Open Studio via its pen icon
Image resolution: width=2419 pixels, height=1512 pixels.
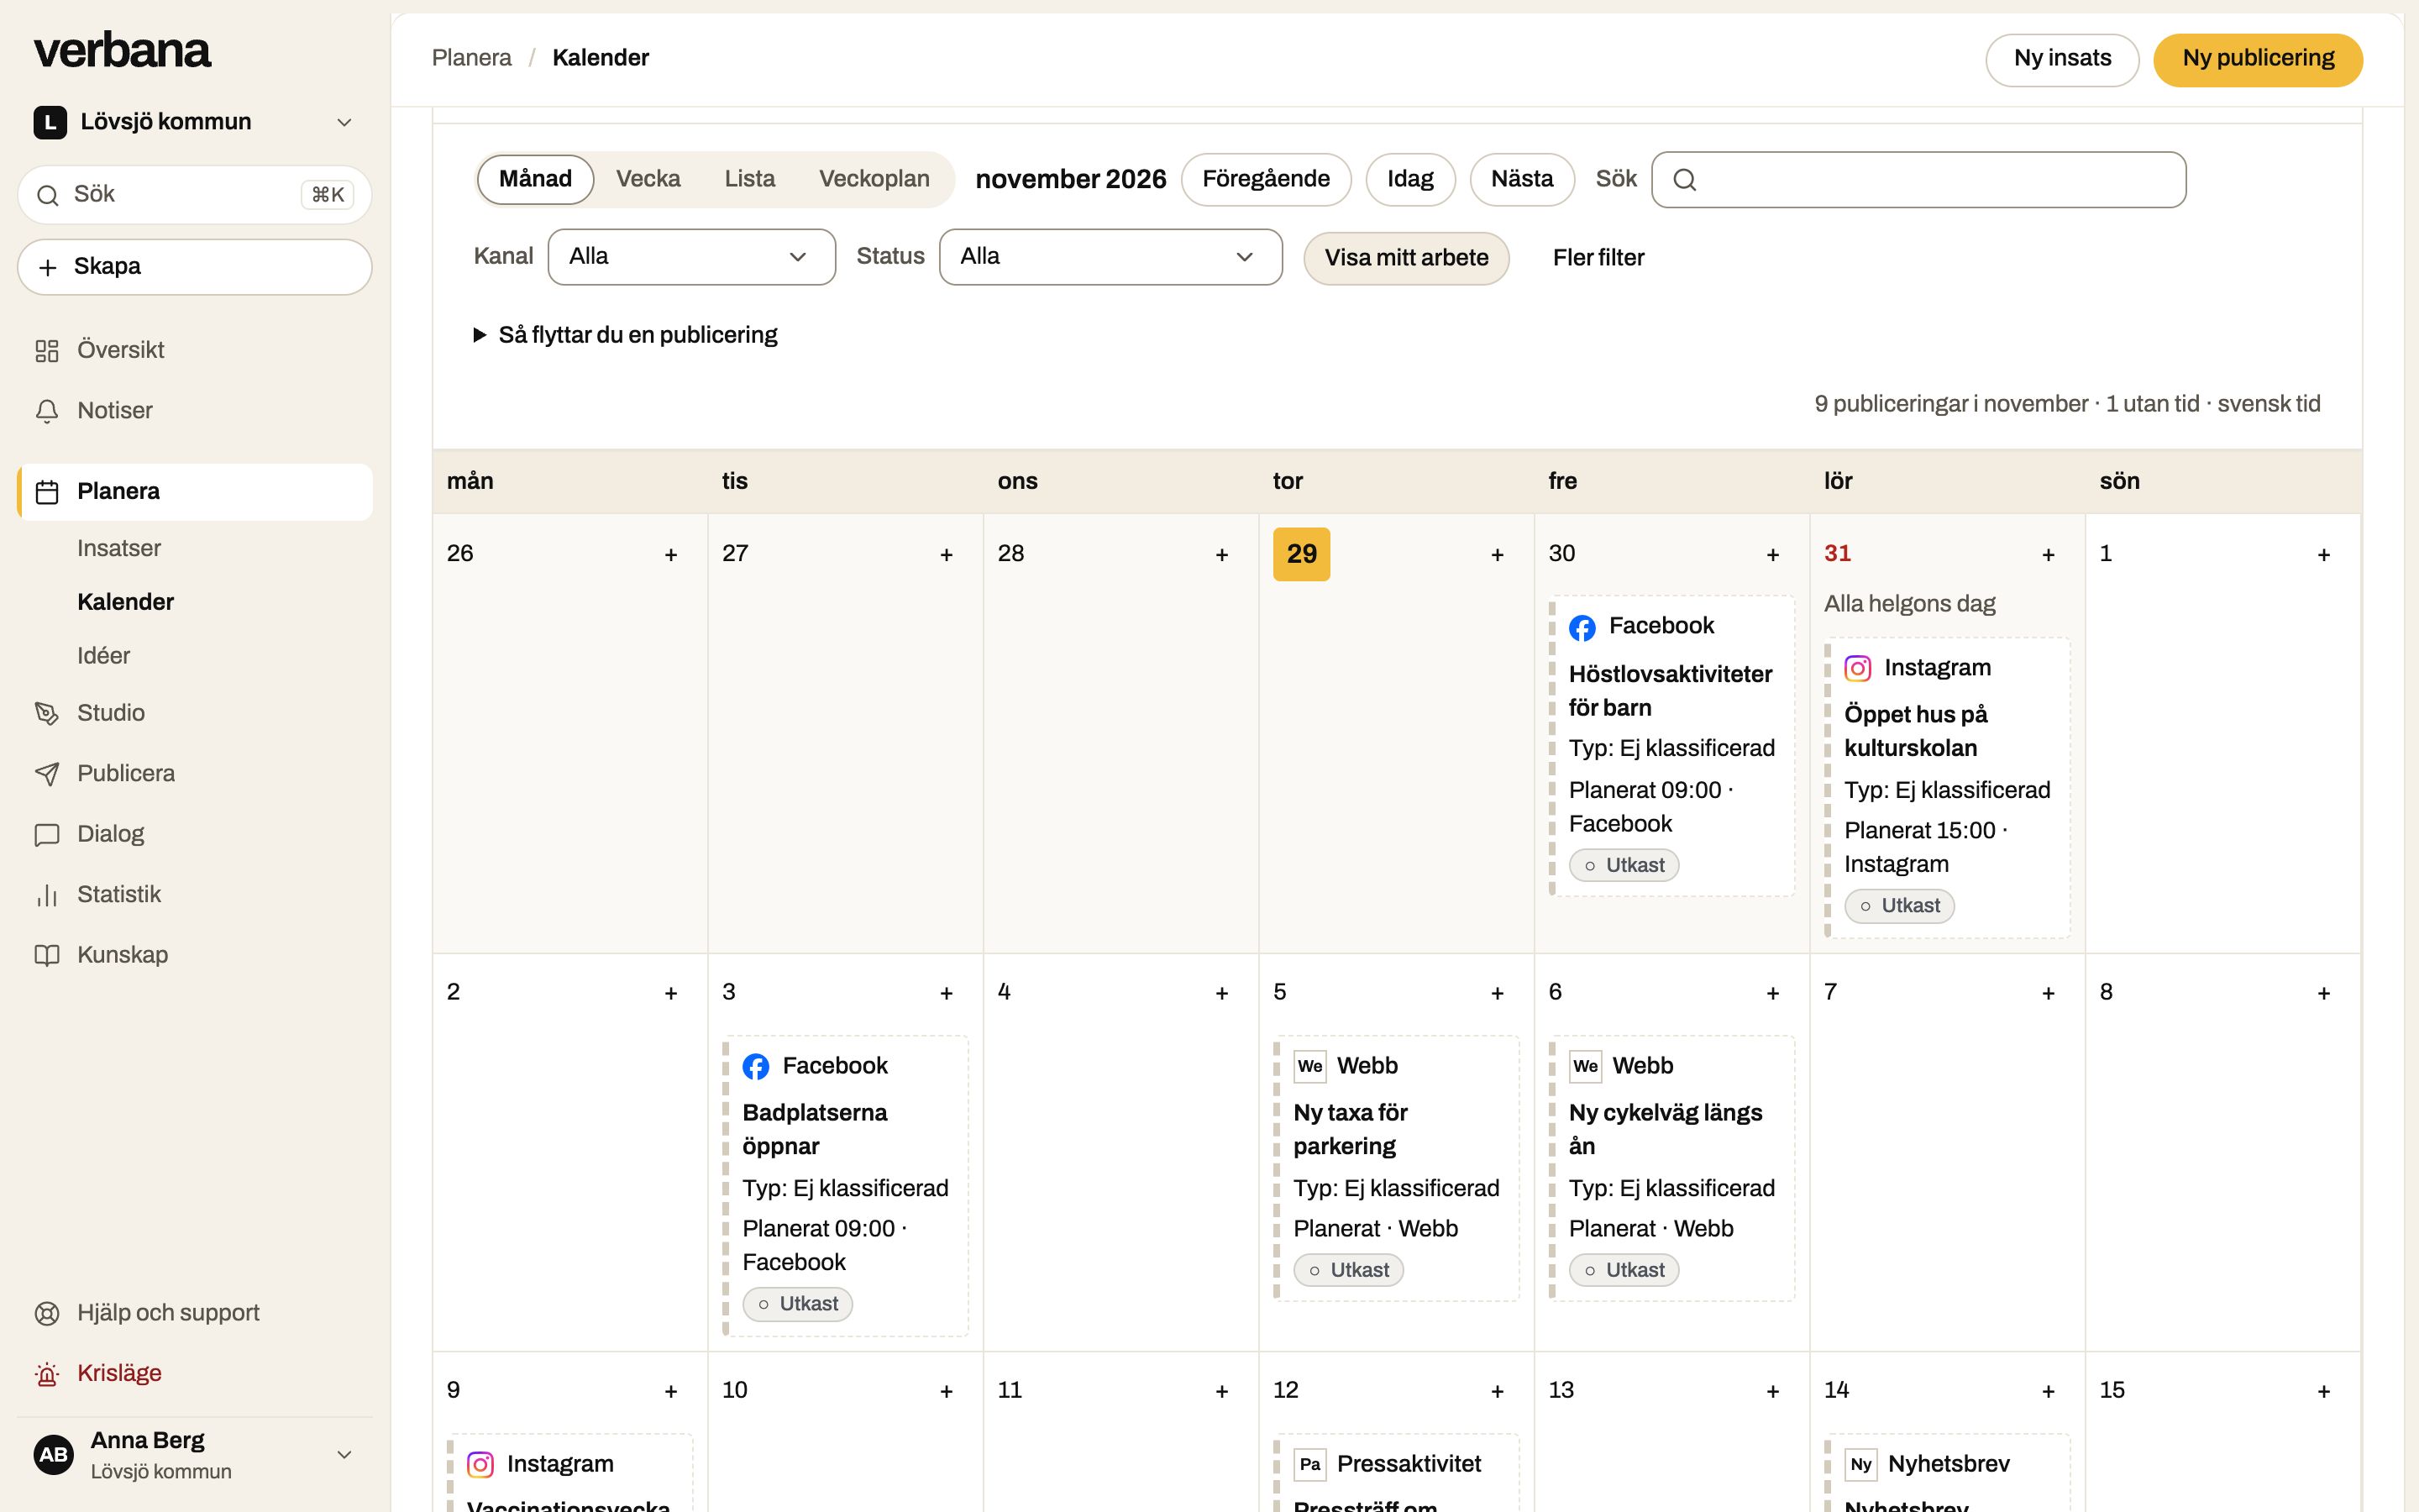tap(47, 713)
